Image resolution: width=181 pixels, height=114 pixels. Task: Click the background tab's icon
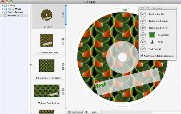tap(69, 112)
